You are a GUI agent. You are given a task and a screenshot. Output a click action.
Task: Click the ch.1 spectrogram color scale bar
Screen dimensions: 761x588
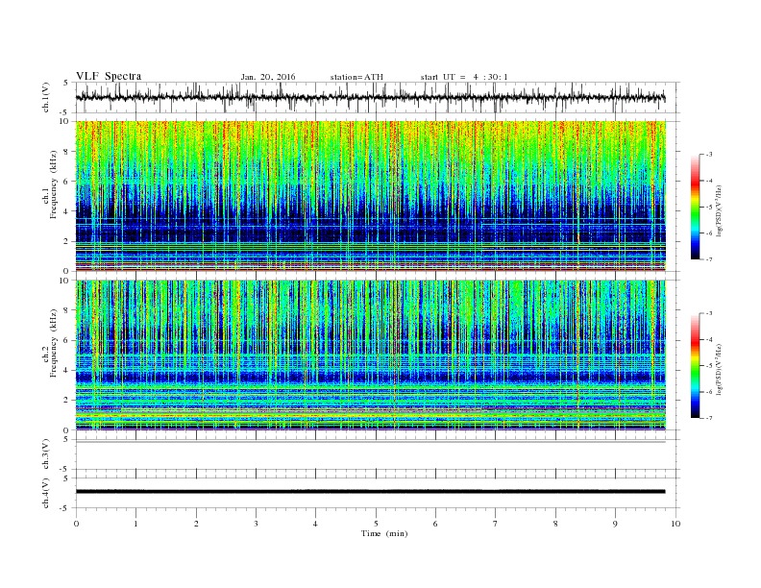click(x=695, y=207)
